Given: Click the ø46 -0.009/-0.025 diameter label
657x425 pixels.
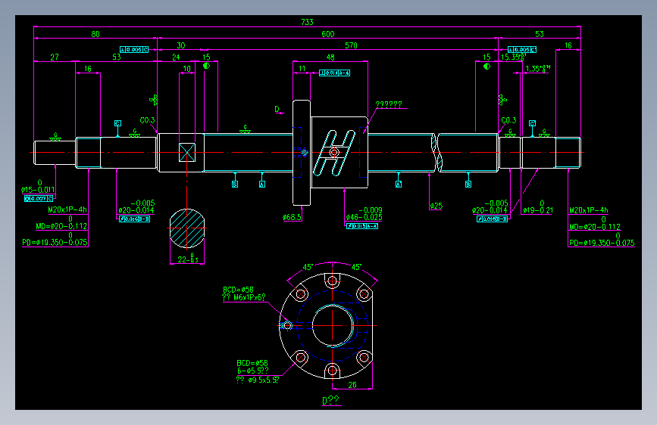Looking at the screenshot, I should point(364,214).
